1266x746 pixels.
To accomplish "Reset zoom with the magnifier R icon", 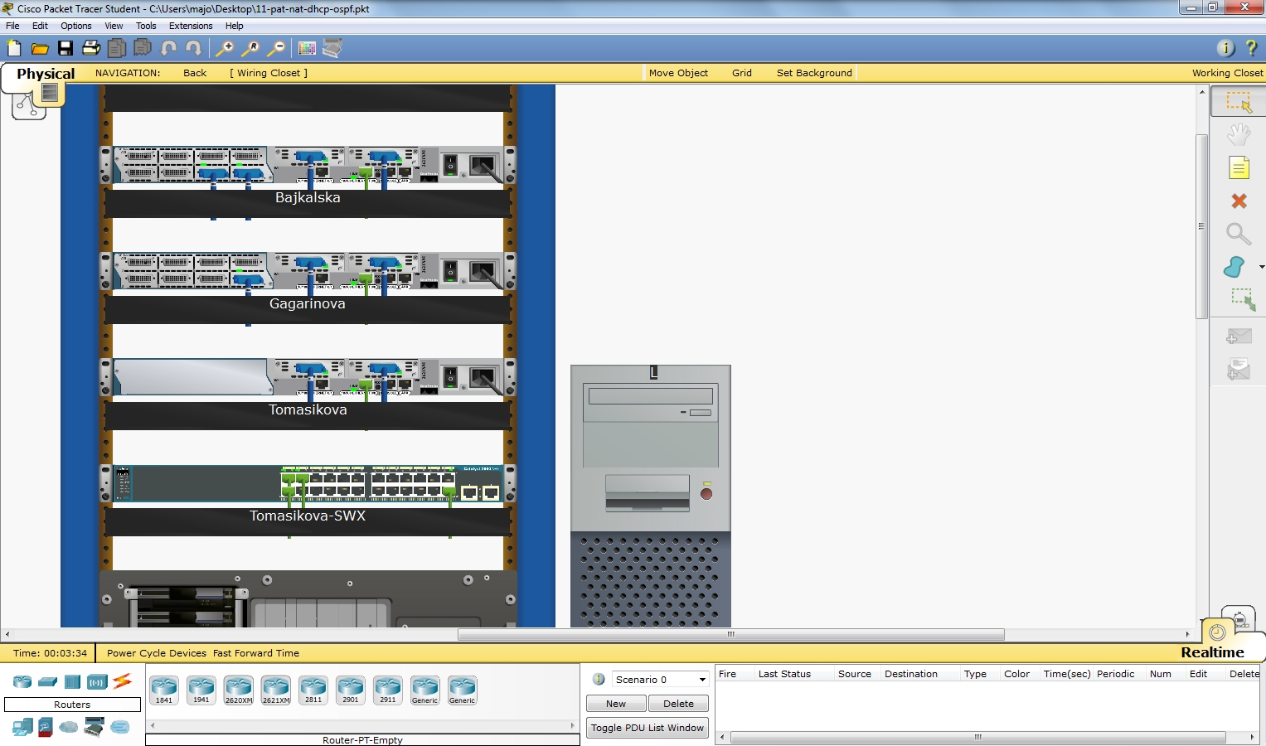I will tap(250, 48).
